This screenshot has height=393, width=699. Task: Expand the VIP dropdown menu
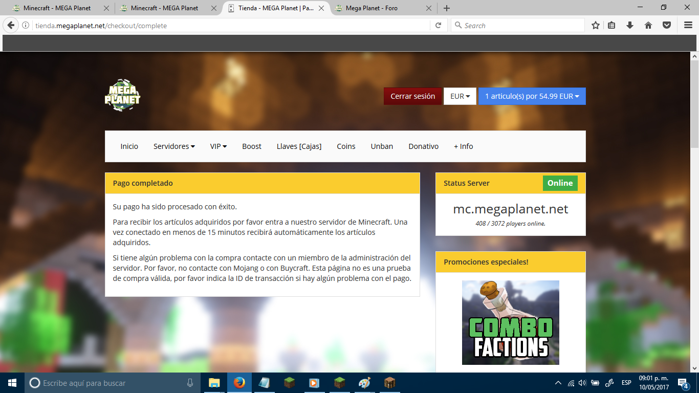tap(219, 146)
